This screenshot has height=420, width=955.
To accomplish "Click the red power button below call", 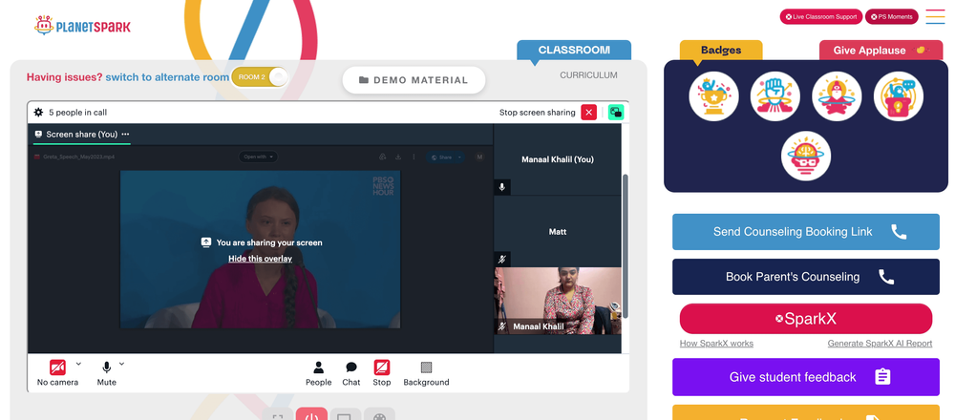I will (311, 415).
